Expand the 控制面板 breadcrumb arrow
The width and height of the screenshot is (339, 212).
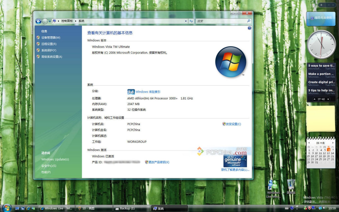[76, 21]
